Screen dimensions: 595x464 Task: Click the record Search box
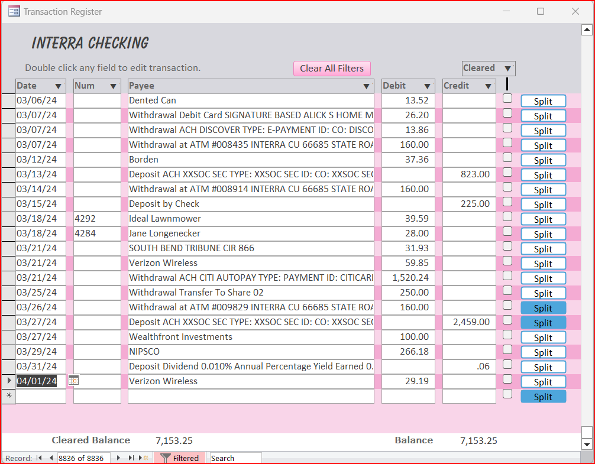[x=235, y=458]
